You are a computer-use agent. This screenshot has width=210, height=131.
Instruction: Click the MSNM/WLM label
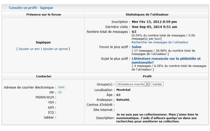(x=46, y=97)
